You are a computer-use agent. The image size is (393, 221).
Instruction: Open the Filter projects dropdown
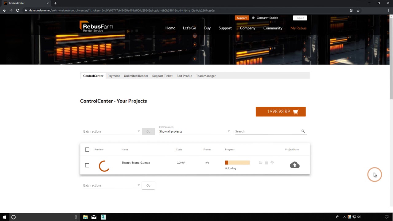(195, 131)
